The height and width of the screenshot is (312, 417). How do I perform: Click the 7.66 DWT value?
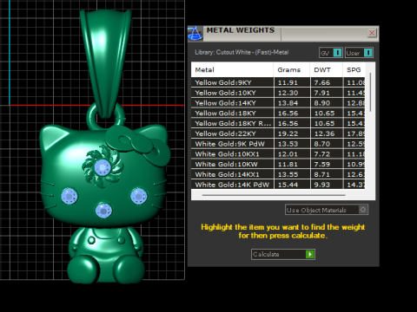click(322, 82)
